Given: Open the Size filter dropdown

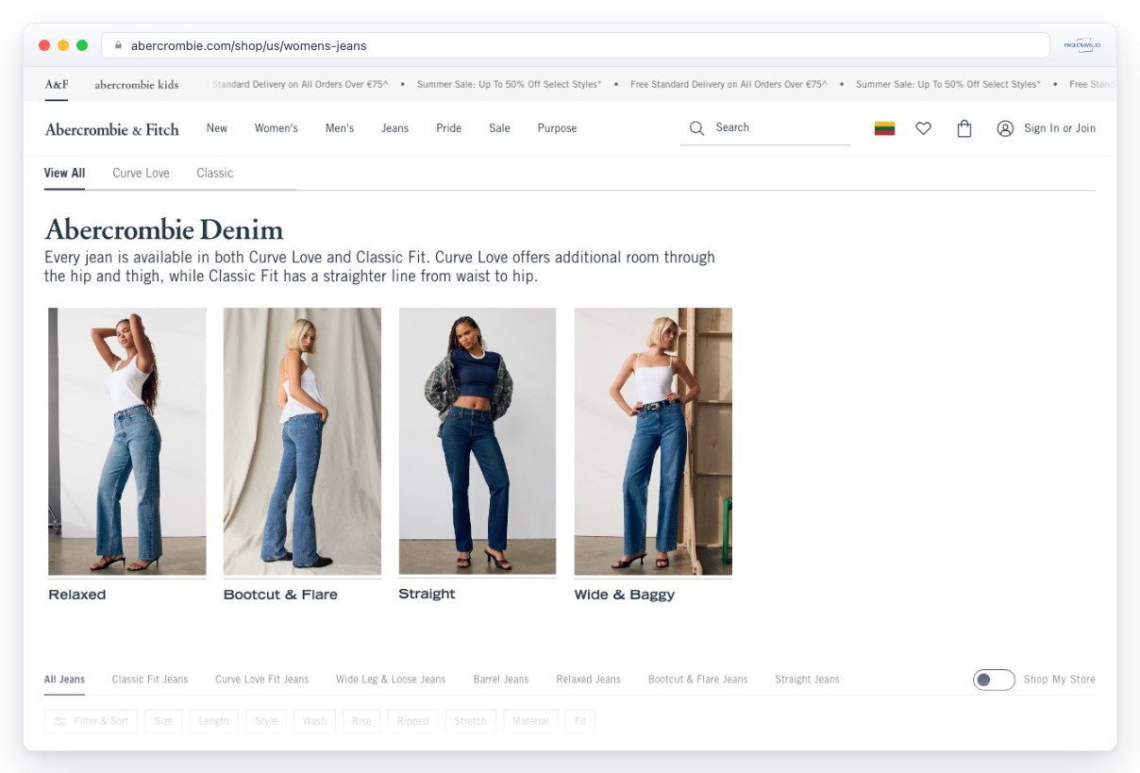Looking at the screenshot, I should 164,721.
